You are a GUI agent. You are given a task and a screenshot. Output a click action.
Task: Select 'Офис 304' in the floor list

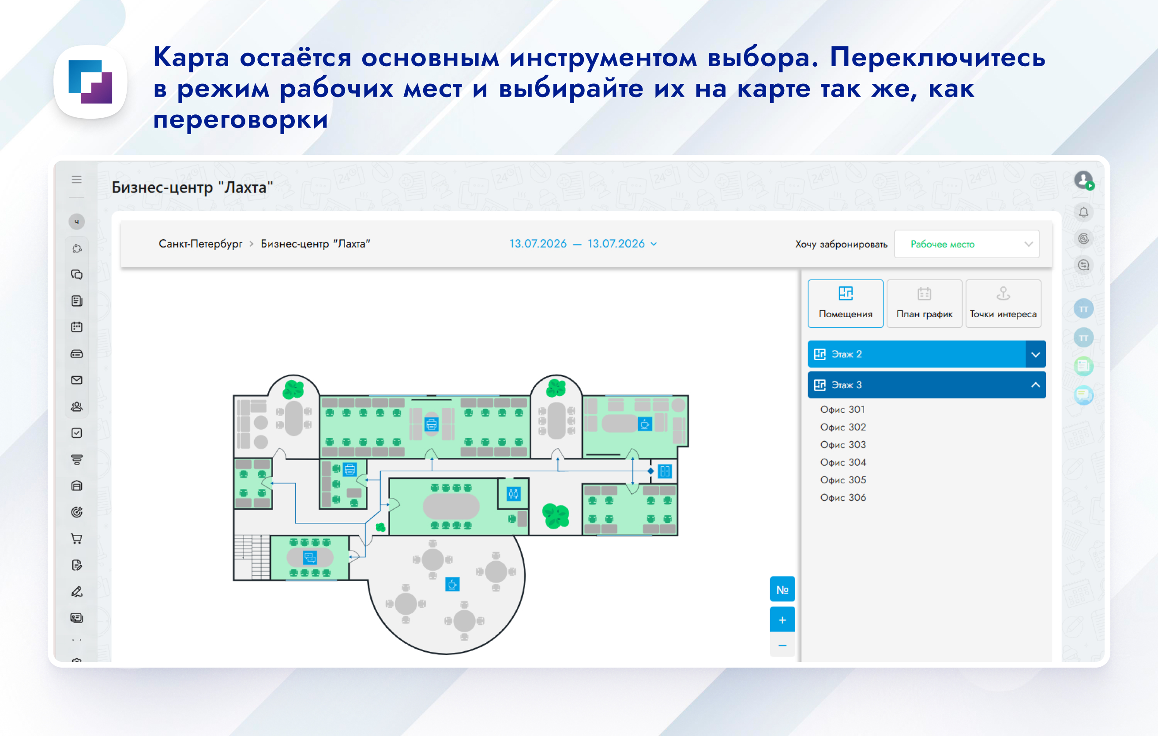[x=843, y=462]
